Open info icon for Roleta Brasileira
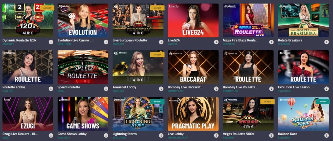This screenshot has width=333, height=141. pos(326,42)
